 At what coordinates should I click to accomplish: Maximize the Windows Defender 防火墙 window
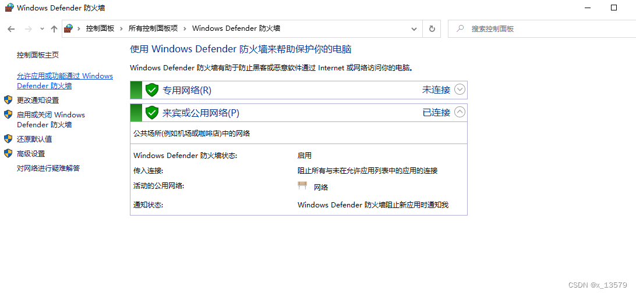pos(614,8)
